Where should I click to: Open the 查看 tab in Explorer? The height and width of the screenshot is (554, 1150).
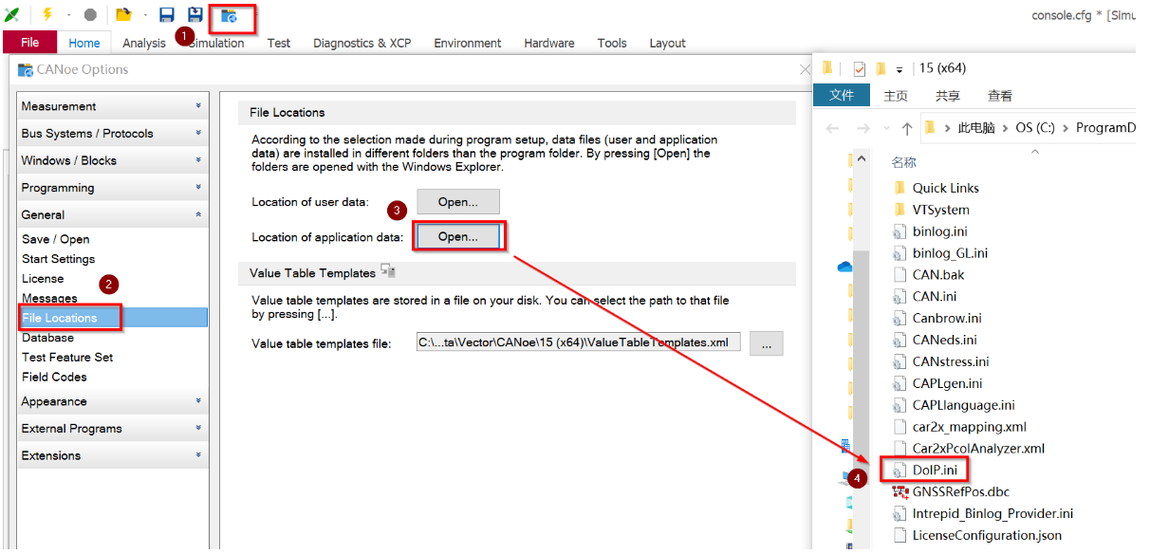[999, 96]
